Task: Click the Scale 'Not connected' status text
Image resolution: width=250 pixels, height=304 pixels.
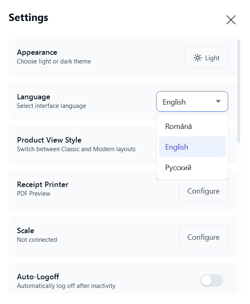Action: pyautogui.click(x=37, y=240)
